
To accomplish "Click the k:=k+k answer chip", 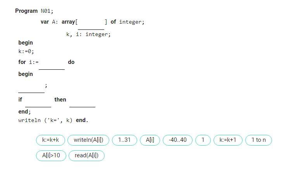I will 50,140.
